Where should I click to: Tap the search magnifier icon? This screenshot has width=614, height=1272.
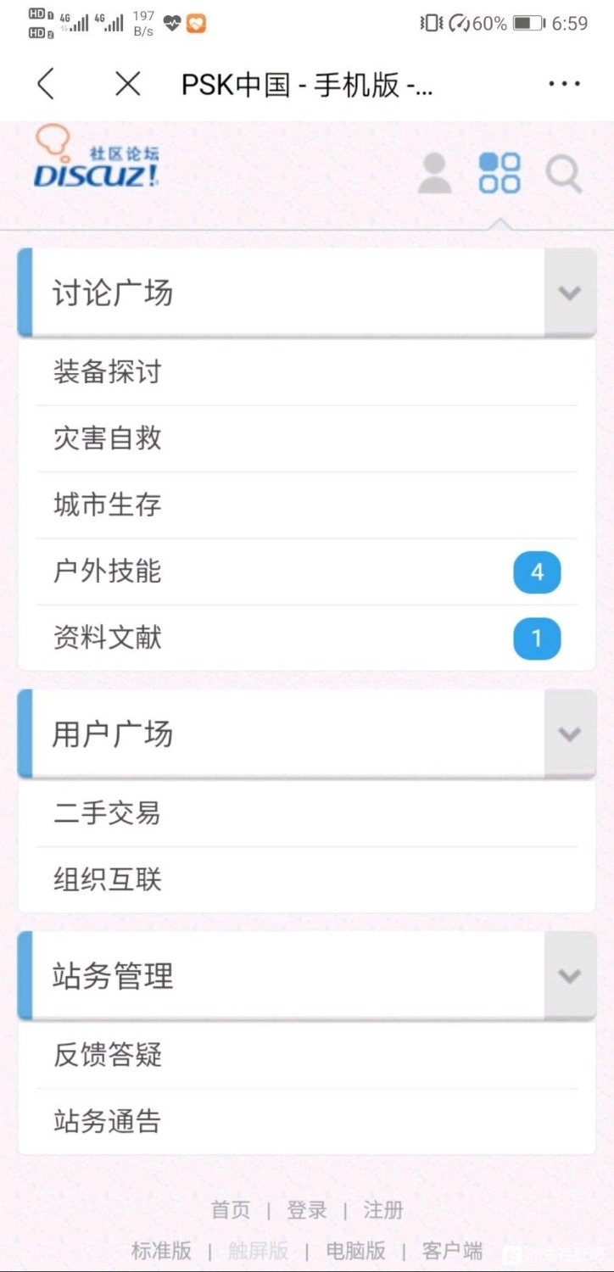[564, 174]
